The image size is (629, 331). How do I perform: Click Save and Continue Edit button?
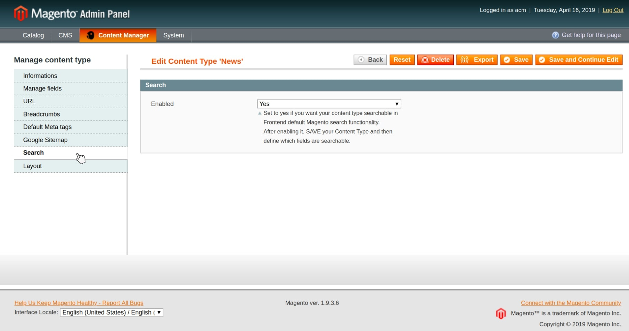pos(579,60)
